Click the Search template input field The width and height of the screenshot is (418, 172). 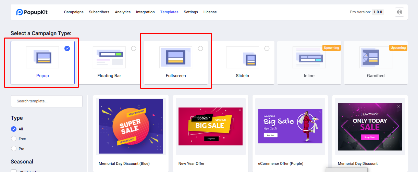tap(47, 101)
